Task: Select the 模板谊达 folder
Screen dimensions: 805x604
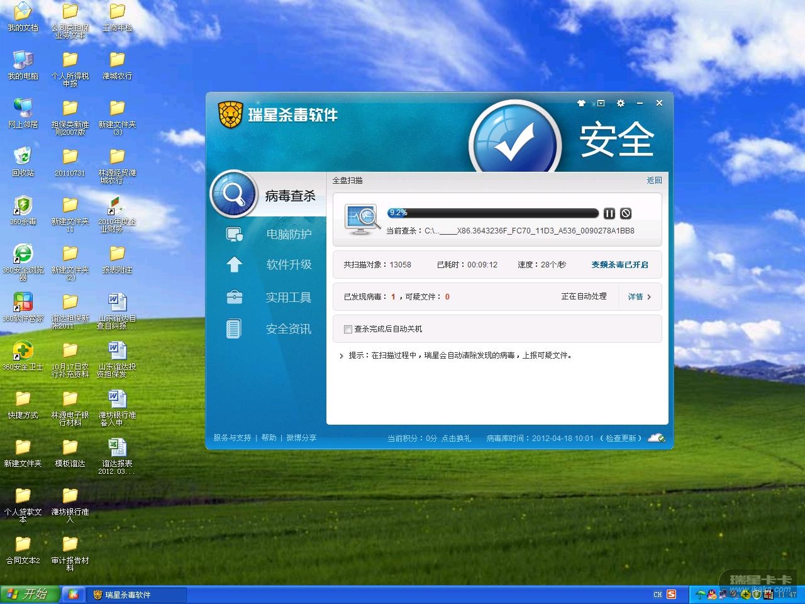Action: [70, 453]
